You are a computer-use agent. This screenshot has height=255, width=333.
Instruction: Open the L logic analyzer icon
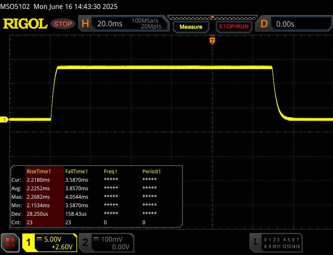point(256,242)
